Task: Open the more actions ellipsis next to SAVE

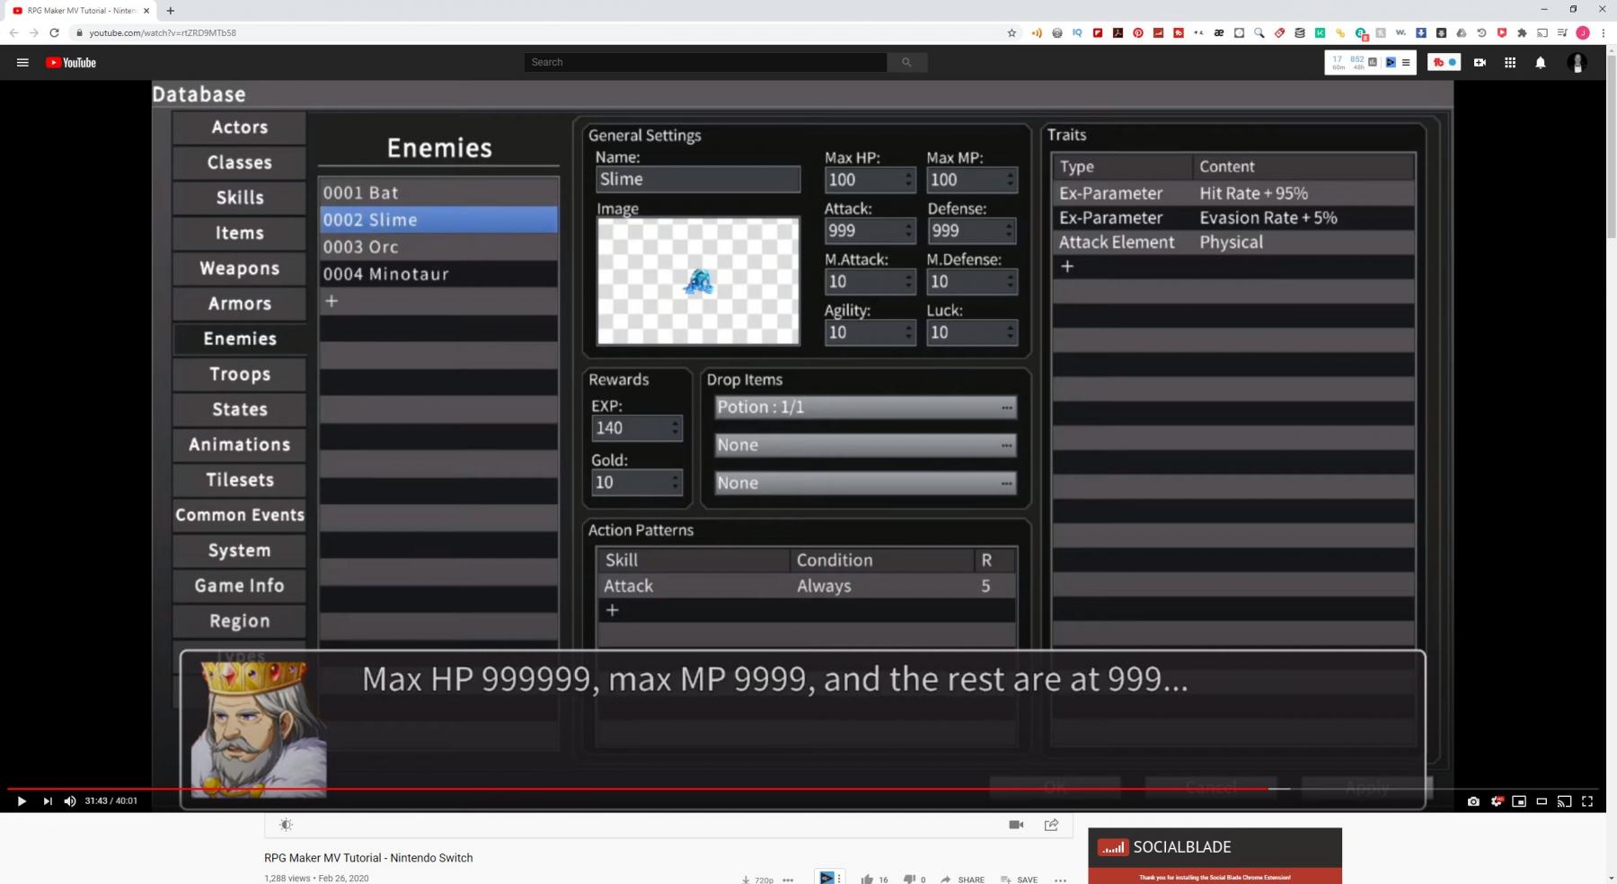Action: (x=1060, y=880)
